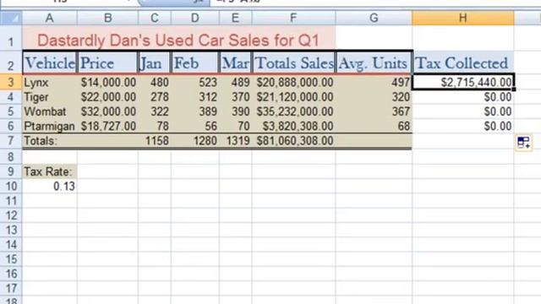Click total sales $3,820,308.00
Screen dimensions: 541x304
tap(293, 126)
